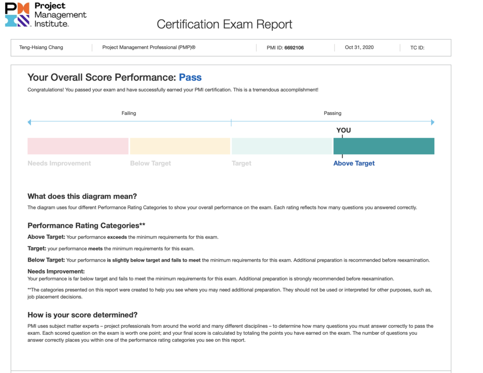Click the PMI logo icon
483x373 pixels.
pos(17,14)
